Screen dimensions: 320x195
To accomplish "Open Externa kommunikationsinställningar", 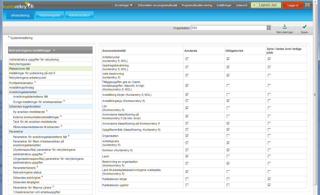I will click(50, 117).
